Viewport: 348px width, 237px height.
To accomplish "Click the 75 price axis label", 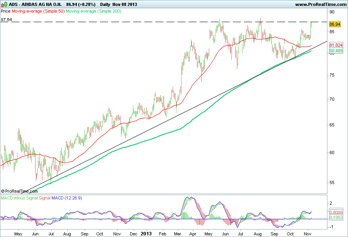I will point(332,75).
